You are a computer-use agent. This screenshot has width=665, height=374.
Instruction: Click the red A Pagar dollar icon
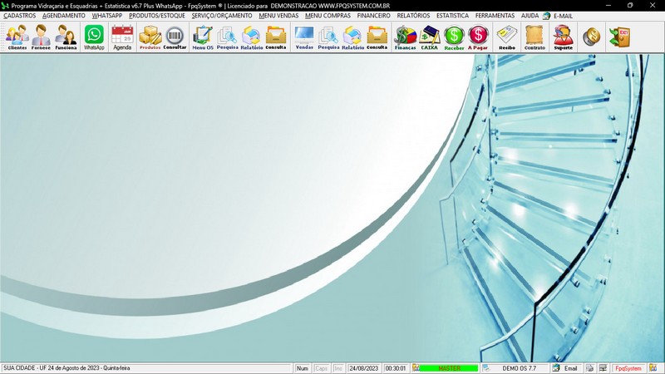[x=478, y=37]
